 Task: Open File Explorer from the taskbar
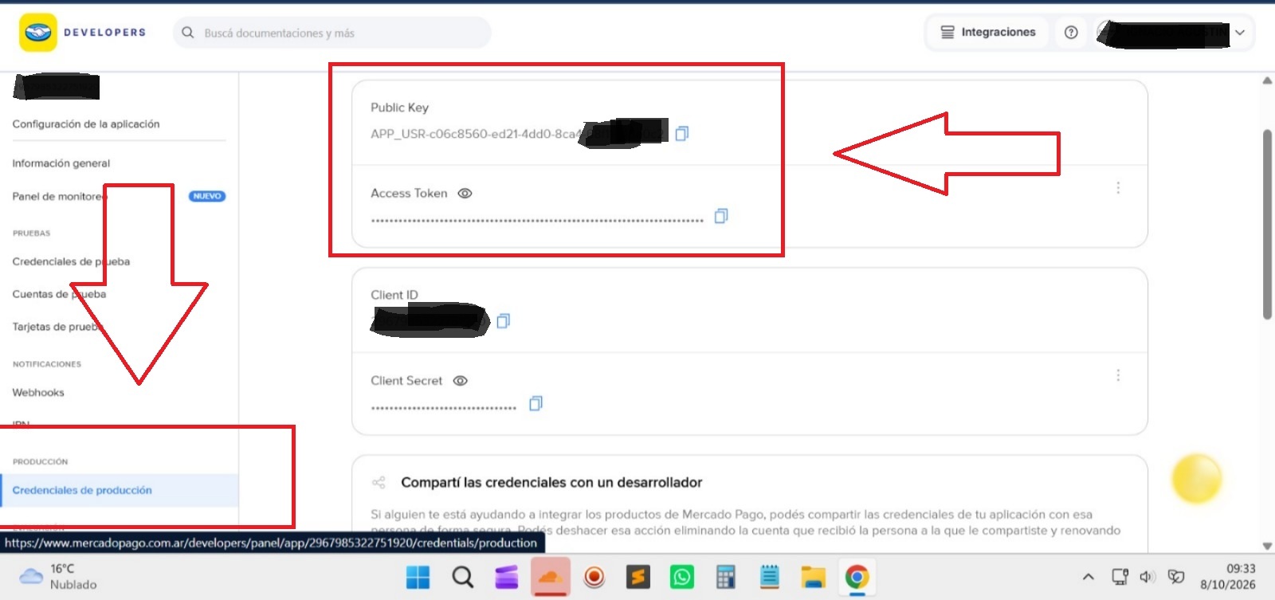tap(813, 577)
